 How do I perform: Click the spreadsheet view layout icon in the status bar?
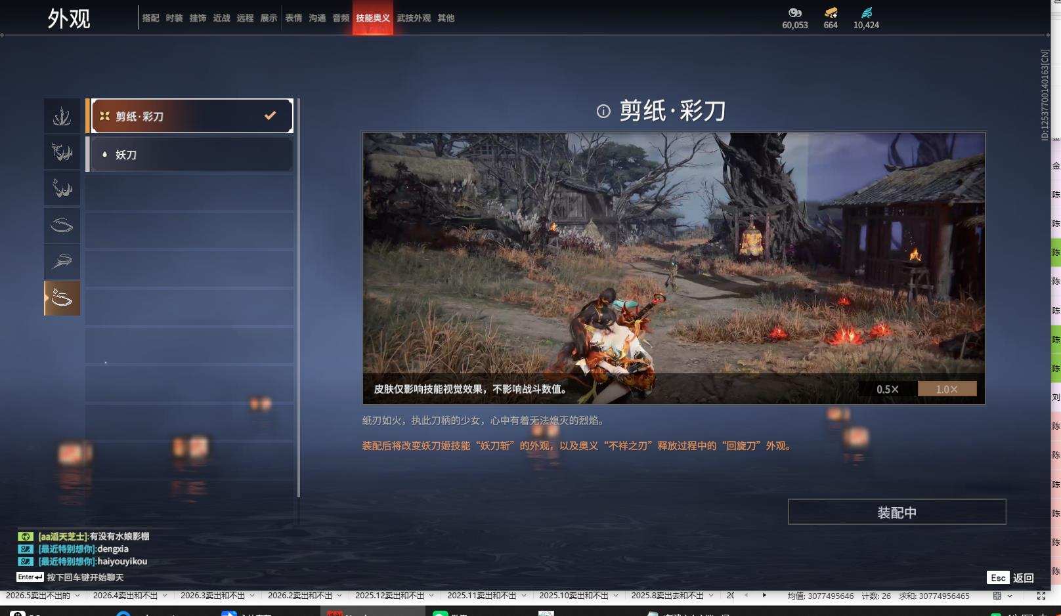point(997,596)
